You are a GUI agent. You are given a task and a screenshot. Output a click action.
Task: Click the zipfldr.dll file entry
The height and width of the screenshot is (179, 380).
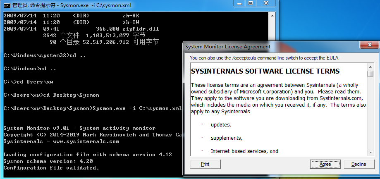pyautogui.click(x=81, y=29)
